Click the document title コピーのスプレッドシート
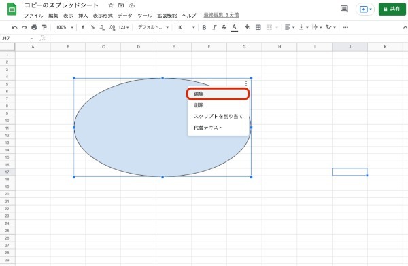This screenshot has height=266, width=408. point(61,5)
